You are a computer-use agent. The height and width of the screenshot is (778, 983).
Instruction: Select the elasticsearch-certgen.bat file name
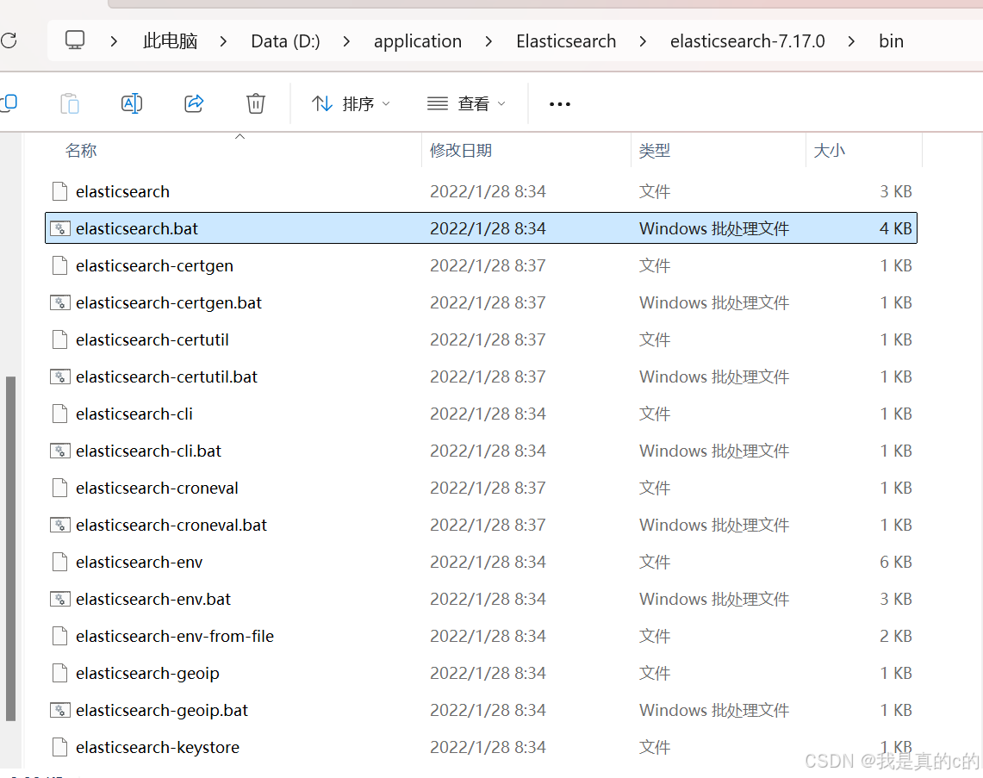169,302
